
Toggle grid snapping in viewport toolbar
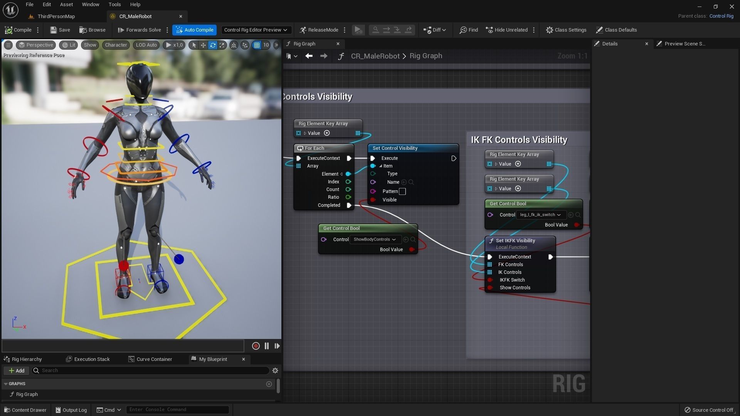[257, 45]
